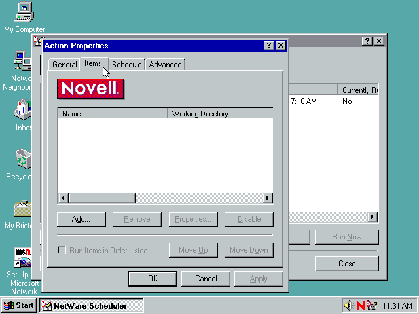
Task: Click the items list right scroll arrow
Action: (268, 198)
